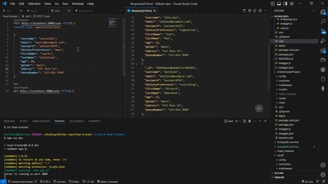Open the Run and Debug view
The image size is (328, 184).
(323, 41)
